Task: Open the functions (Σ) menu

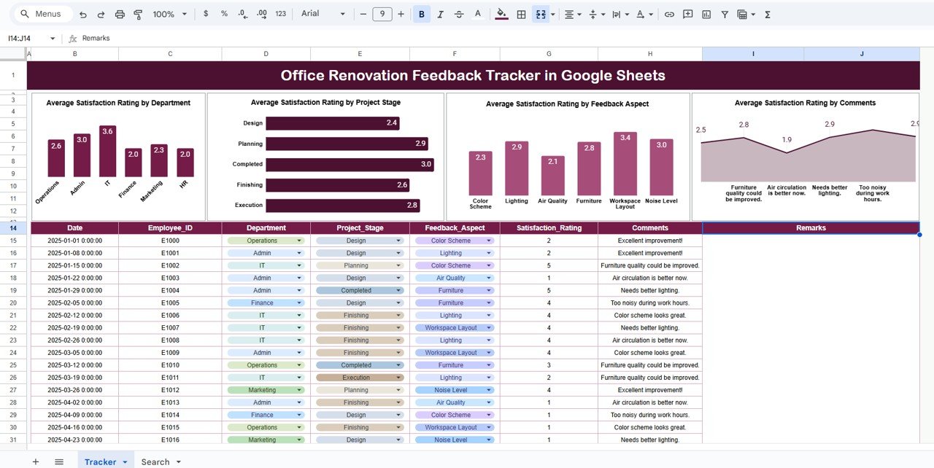Action: 768,14
